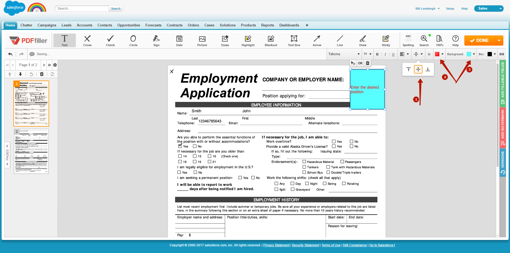Open the Setup link
Image resolution: width=510 pixels, height=253 pixels.
pyautogui.click(x=450, y=9)
